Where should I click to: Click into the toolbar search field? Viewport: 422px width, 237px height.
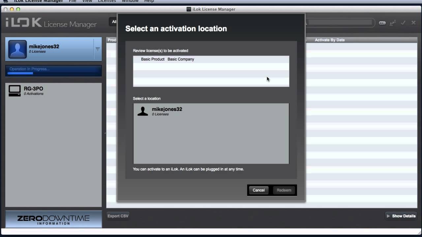pyautogui.click(x=340, y=22)
